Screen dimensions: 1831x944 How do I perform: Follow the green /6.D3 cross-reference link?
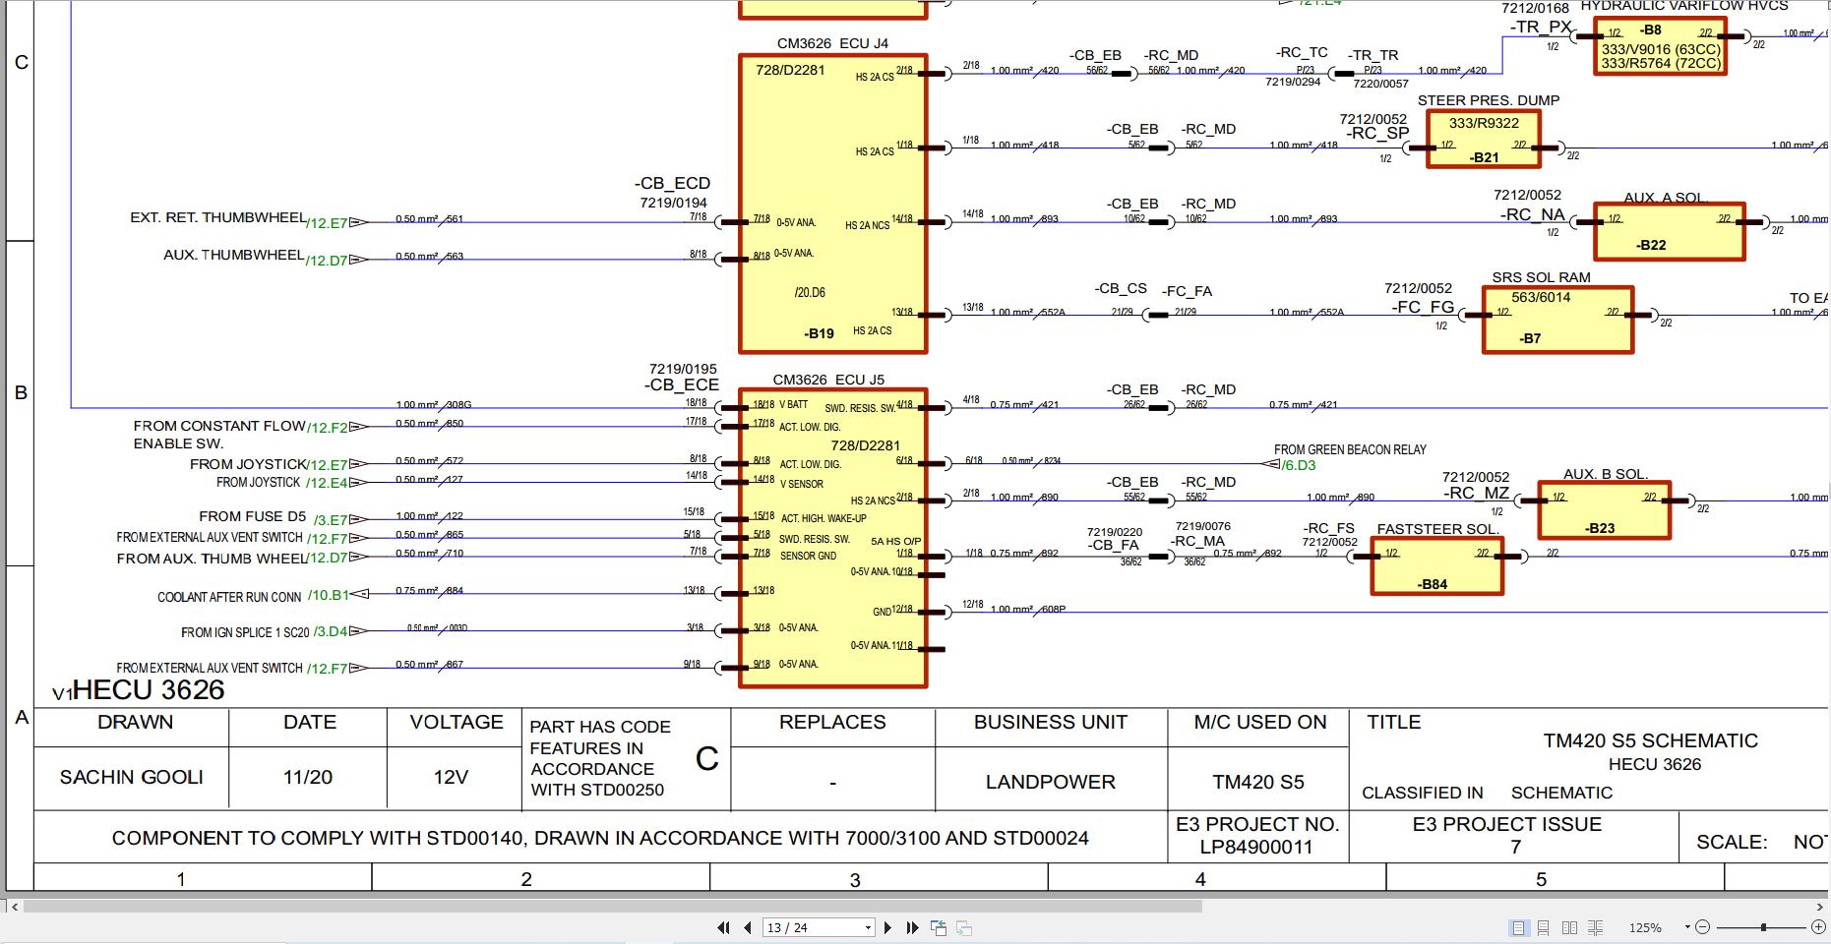1299,465
